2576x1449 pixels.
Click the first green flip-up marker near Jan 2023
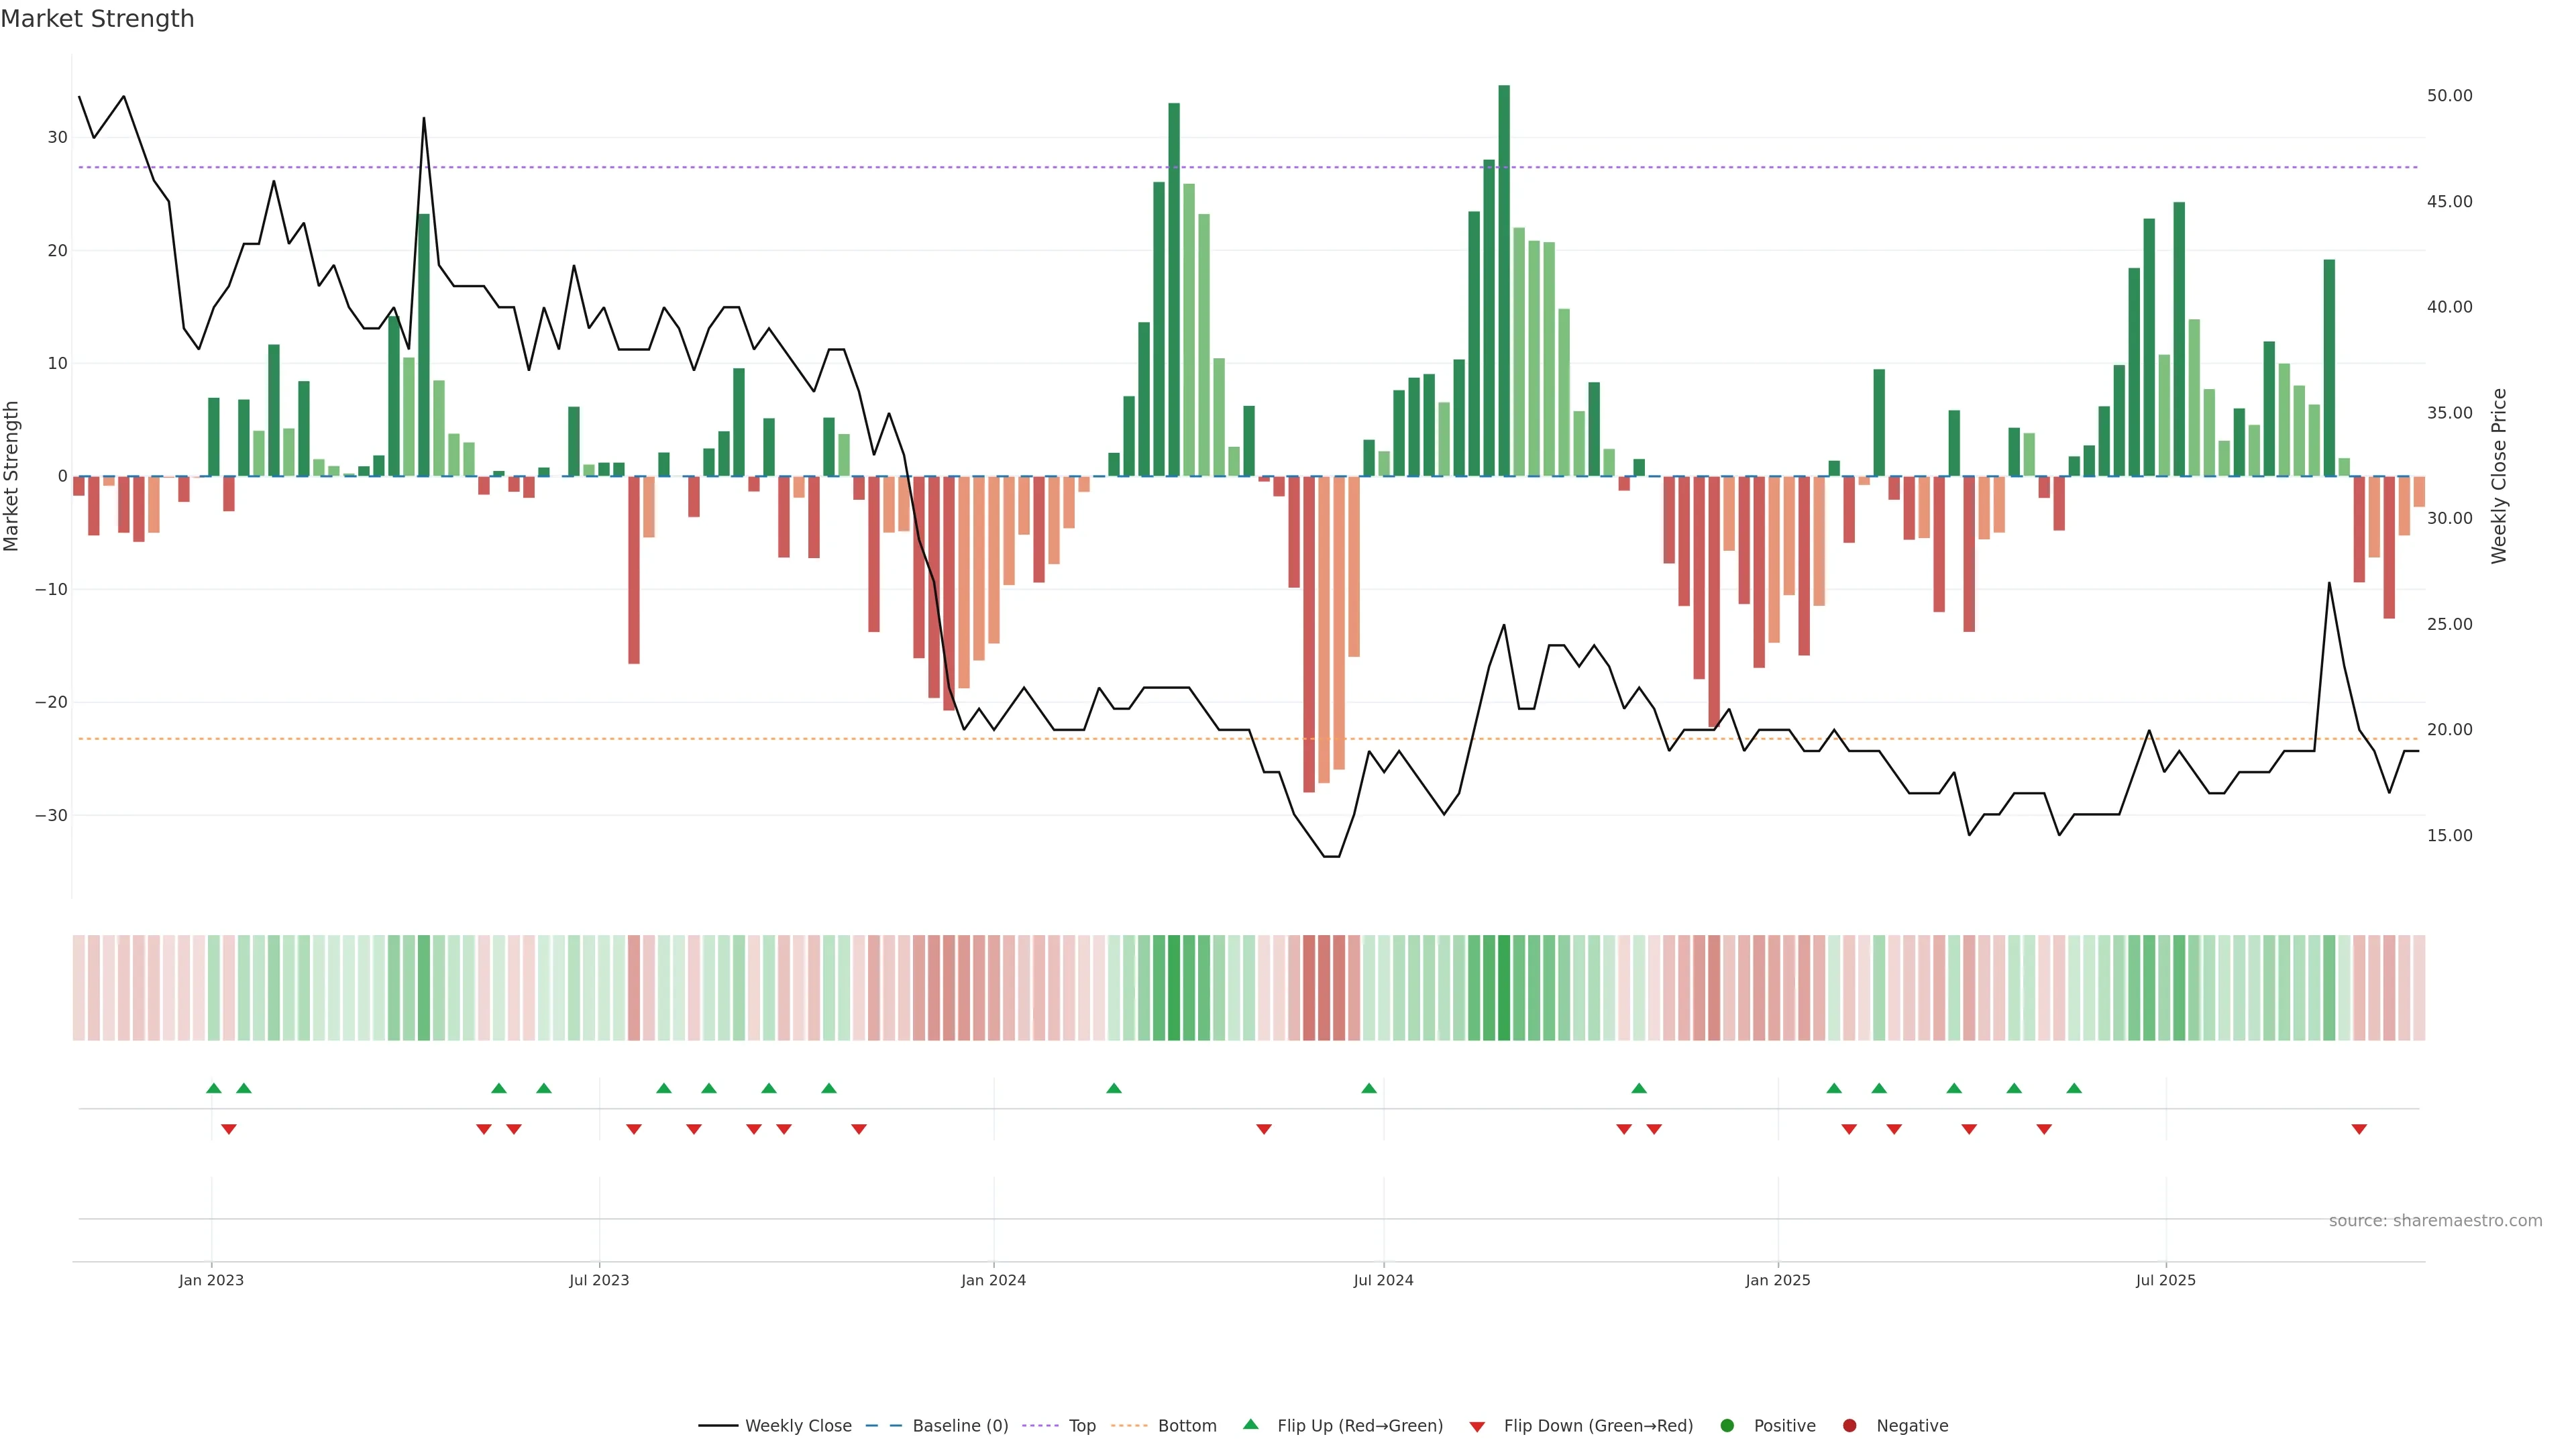213,1088
